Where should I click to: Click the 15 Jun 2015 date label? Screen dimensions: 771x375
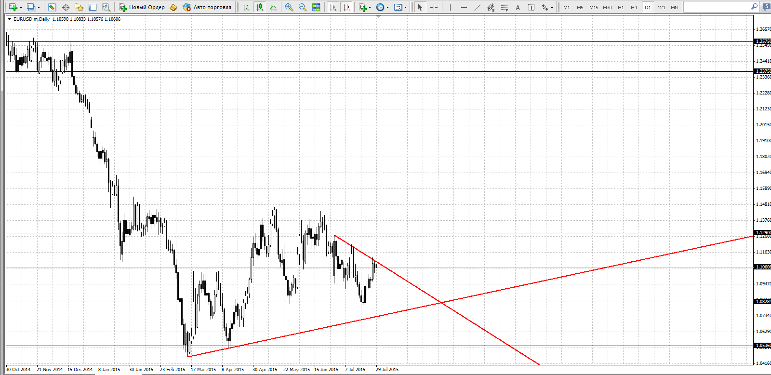tap(326, 370)
